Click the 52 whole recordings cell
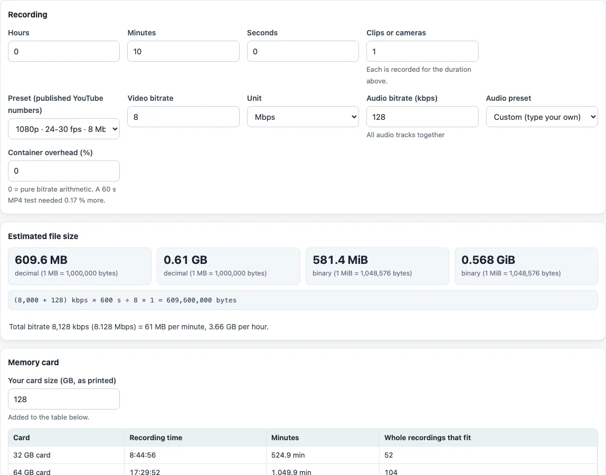 (x=488, y=455)
